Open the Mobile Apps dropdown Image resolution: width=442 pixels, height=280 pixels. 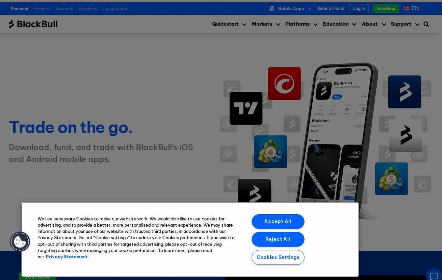pyautogui.click(x=291, y=9)
